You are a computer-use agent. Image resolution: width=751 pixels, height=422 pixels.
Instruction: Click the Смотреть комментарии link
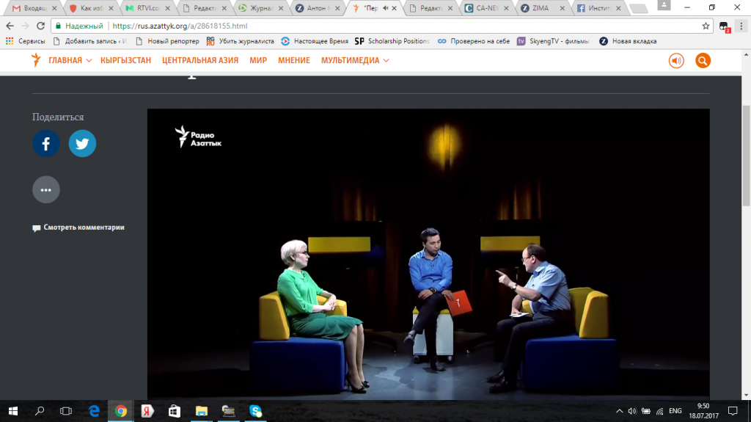click(83, 228)
